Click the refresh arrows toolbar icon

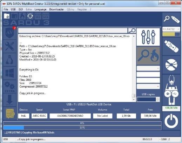[30, 16]
